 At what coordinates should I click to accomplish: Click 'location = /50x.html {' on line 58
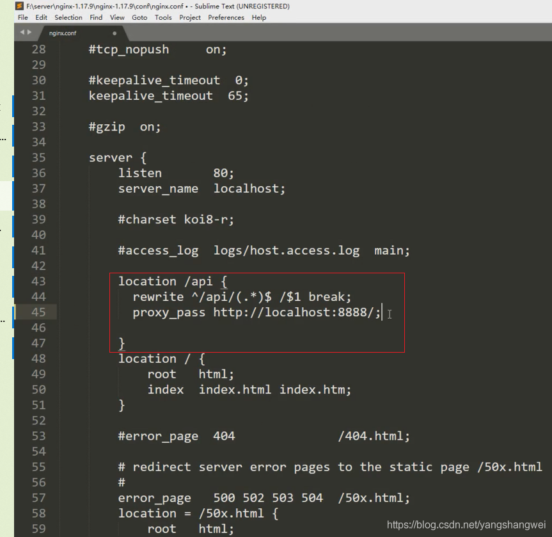point(198,513)
